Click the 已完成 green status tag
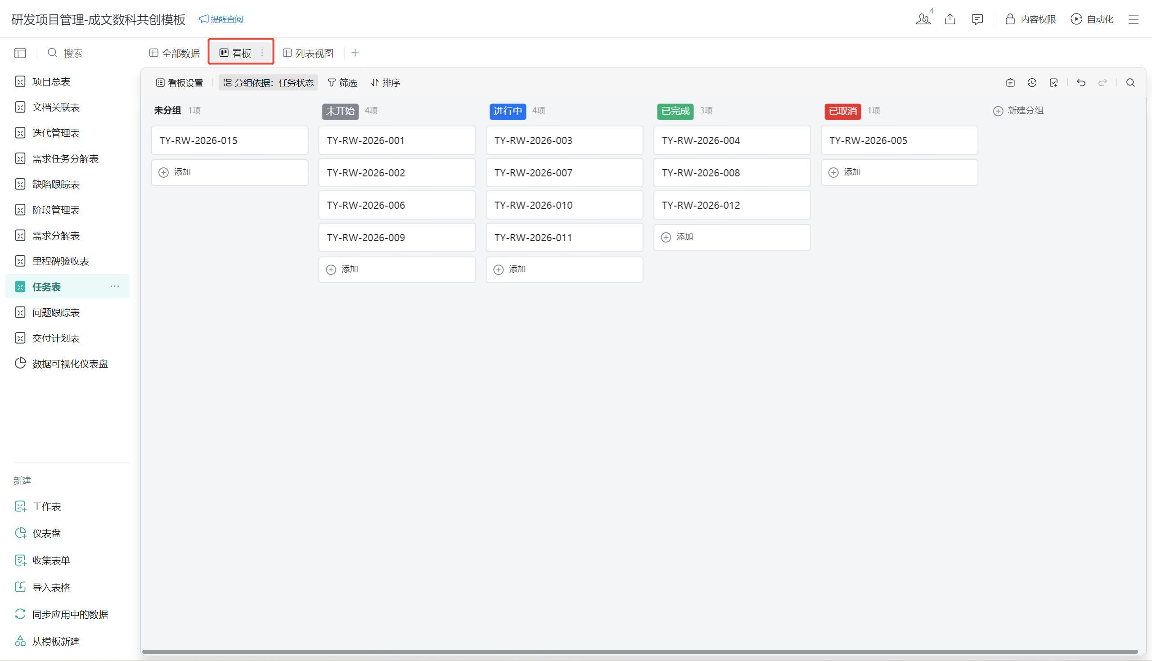Image resolution: width=1152 pixels, height=661 pixels. click(675, 111)
